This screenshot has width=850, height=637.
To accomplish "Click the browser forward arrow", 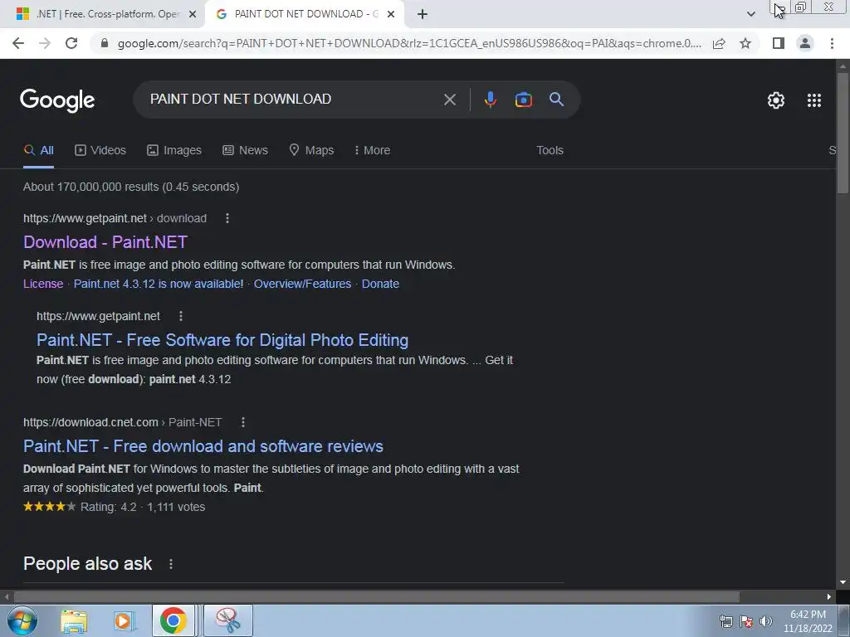I will pyautogui.click(x=45, y=43).
